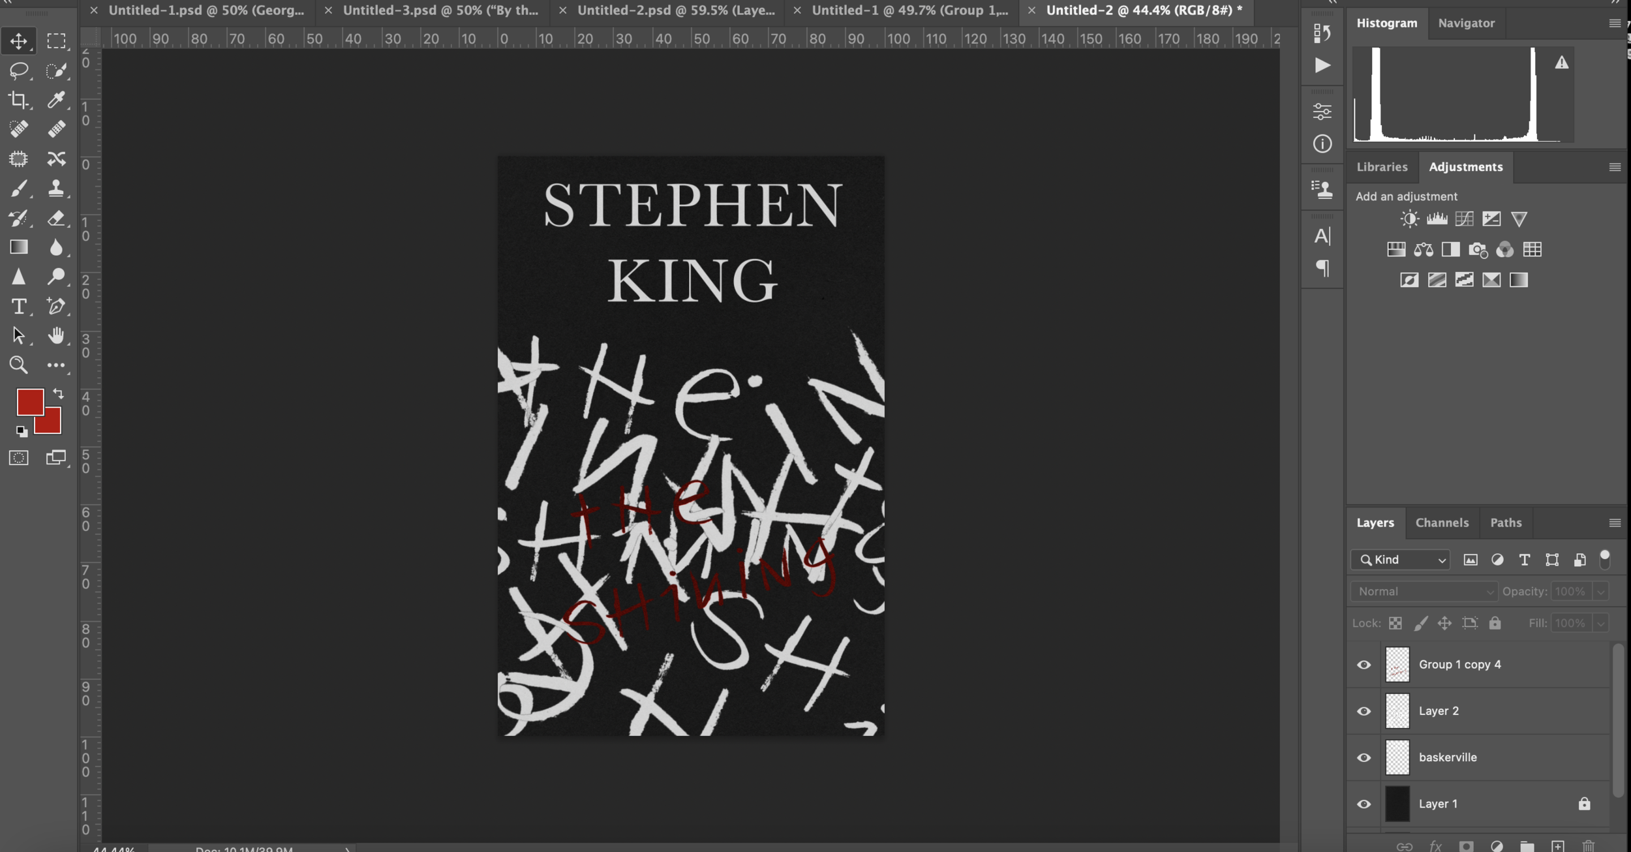
Task: Select the Lasso tool
Action: click(18, 70)
